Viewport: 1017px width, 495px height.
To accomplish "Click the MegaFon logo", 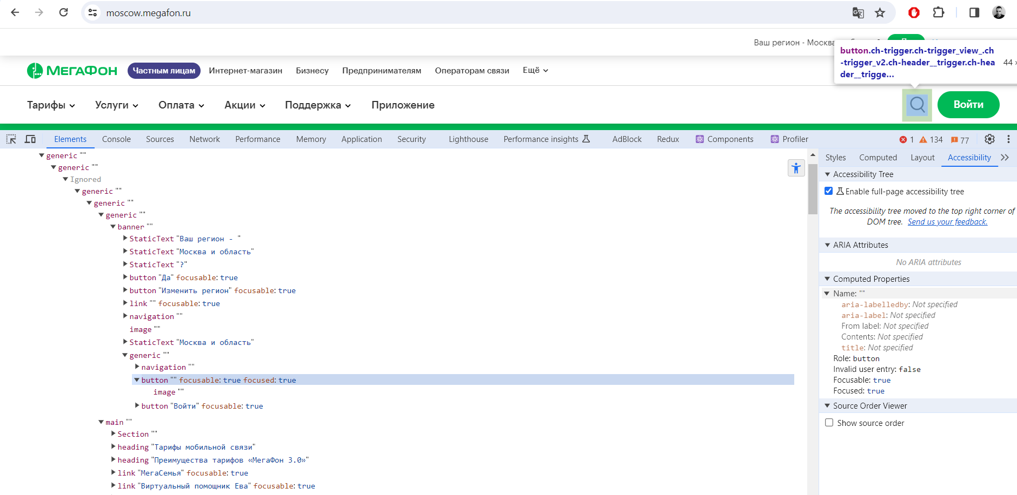I will tap(72, 71).
